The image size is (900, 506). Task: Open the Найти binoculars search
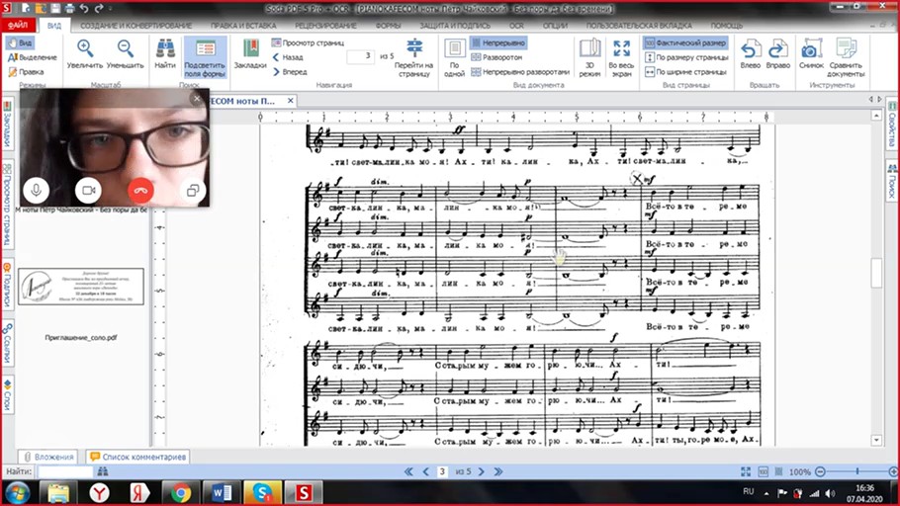tap(165, 54)
